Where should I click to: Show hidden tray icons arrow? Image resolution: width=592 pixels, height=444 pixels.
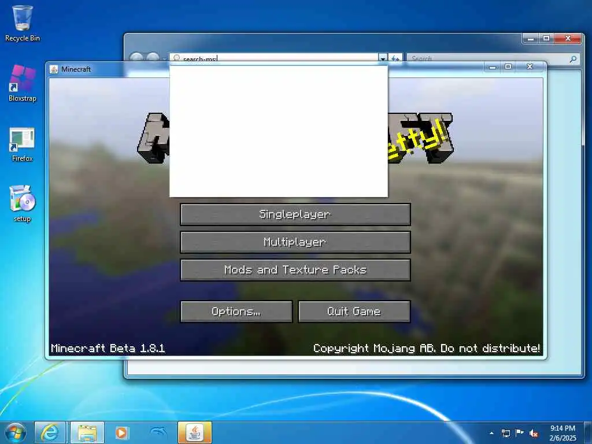point(491,433)
